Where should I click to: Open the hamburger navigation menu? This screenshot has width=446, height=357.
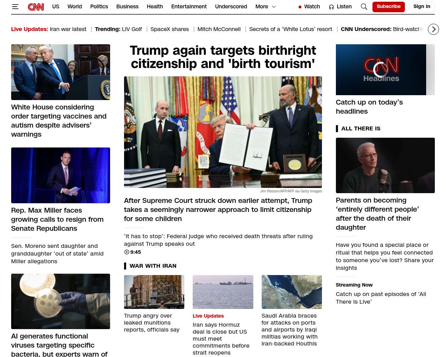click(15, 7)
